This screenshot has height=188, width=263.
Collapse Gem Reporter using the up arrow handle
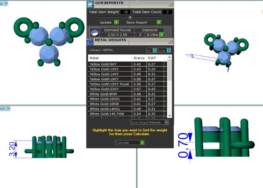pyautogui.click(x=130, y=17)
